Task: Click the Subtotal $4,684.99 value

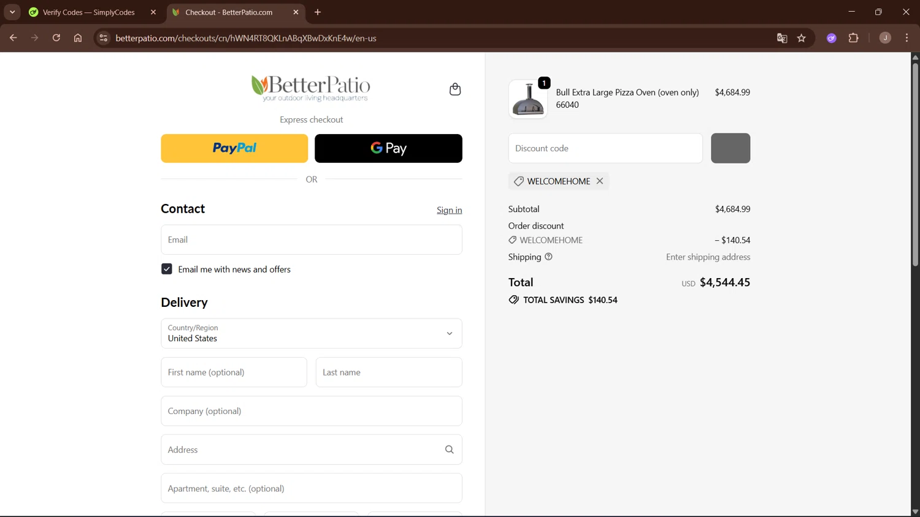Action: click(733, 209)
